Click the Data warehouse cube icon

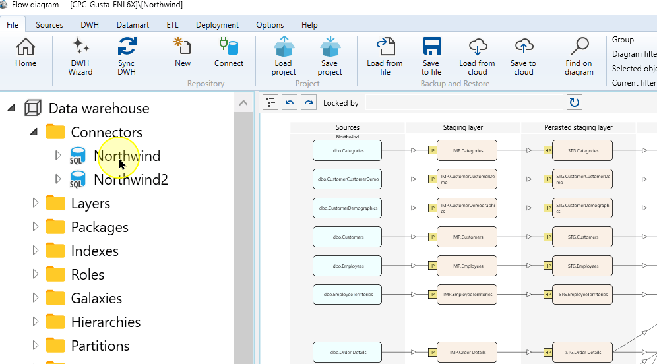click(x=33, y=108)
